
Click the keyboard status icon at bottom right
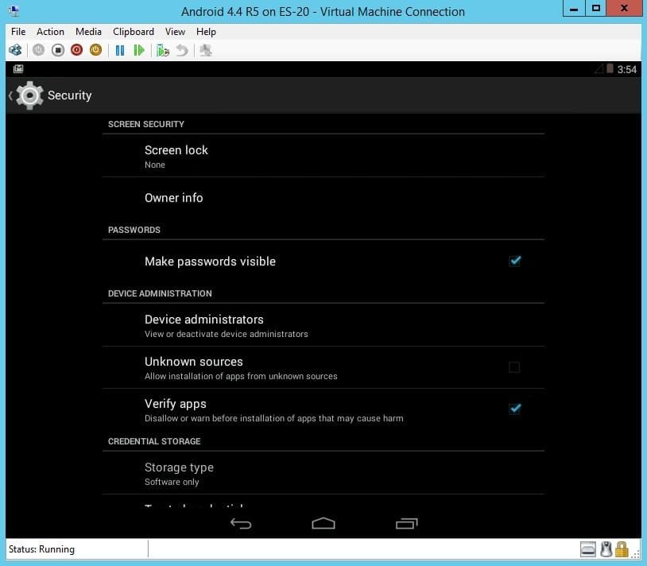(x=587, y=549)
